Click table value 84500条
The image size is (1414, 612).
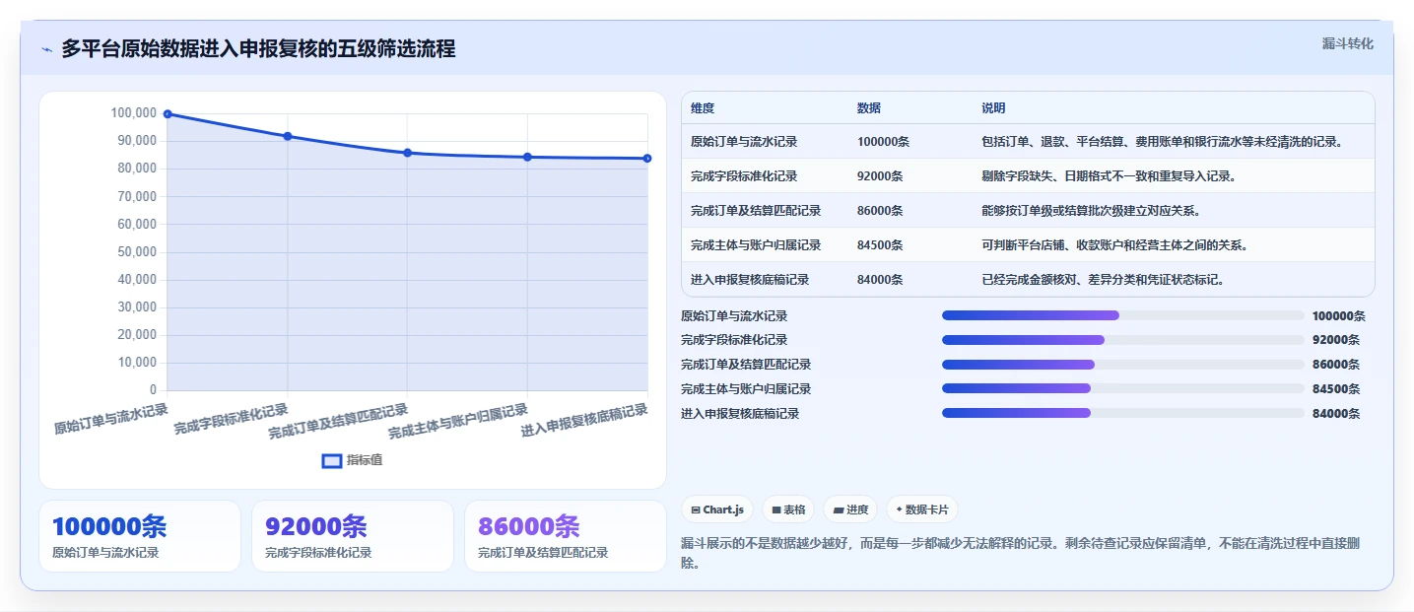coord(880,245)
